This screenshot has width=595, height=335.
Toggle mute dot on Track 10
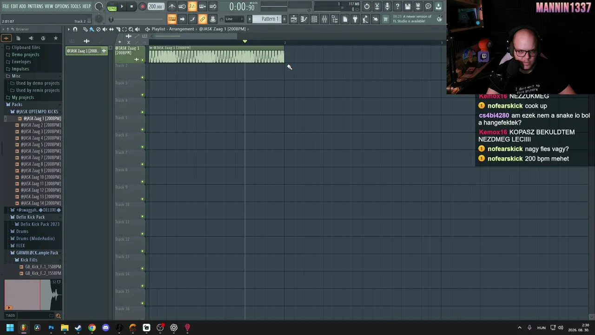(x=142, y=216)
